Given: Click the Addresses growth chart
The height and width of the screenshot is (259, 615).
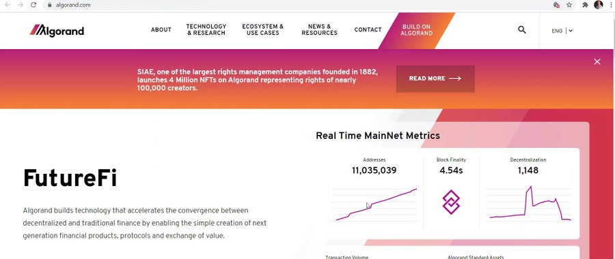Looking at the screenshot, I should click(x=374, y=204).
